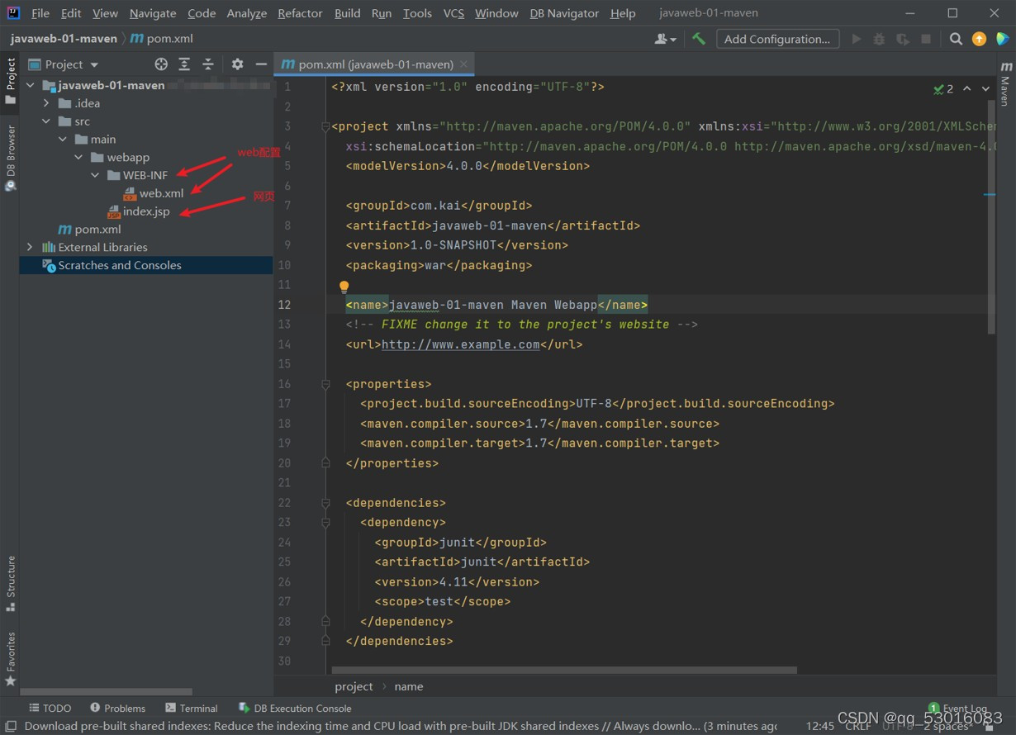Open the Favorites side tool window
Viewport: 1016px width, 735px height.
pyautogui.click(x=11, y=659)
